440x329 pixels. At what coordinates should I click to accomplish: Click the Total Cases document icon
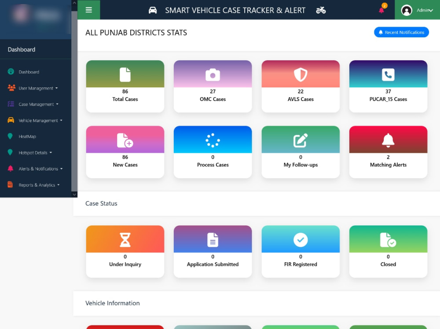(125, 75)
